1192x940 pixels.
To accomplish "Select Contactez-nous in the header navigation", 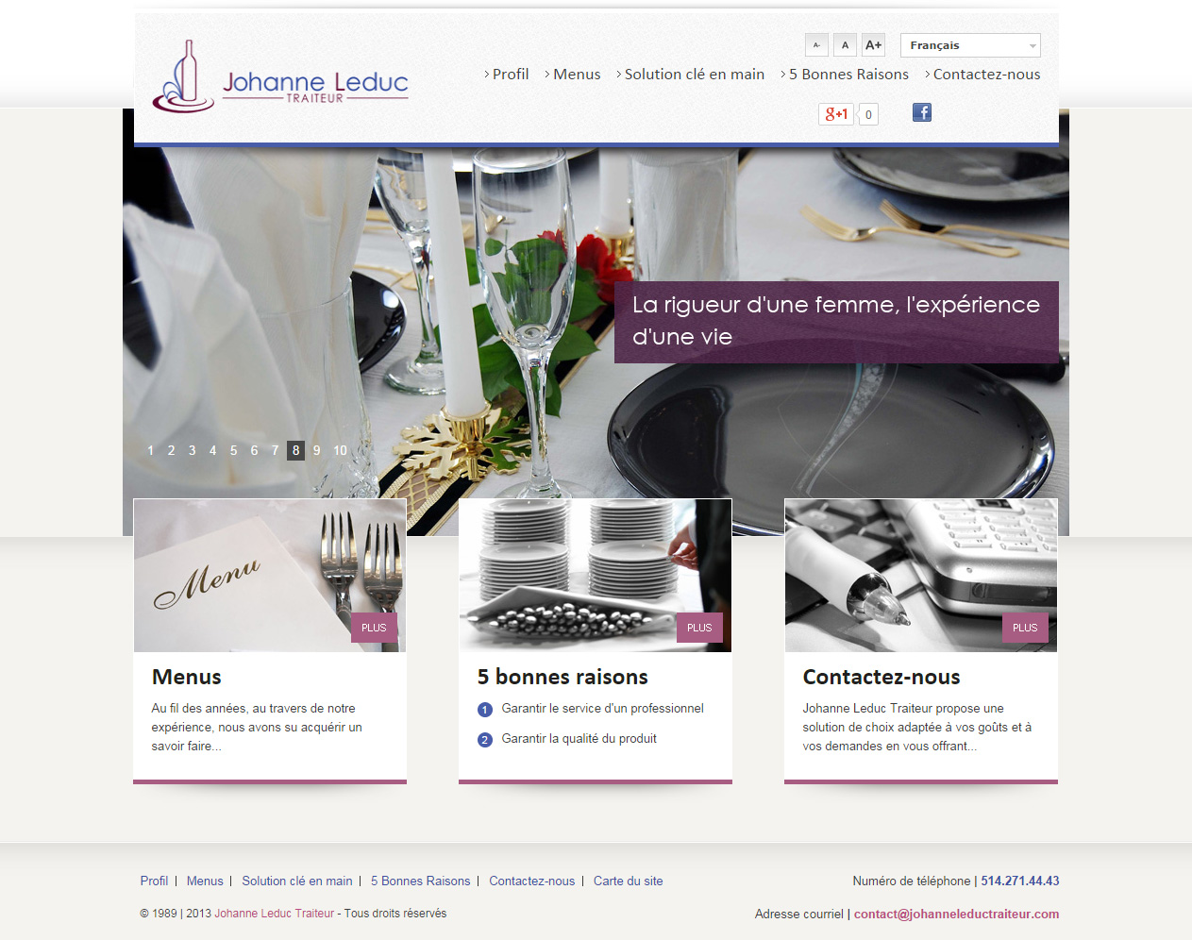I will point(986,74).
